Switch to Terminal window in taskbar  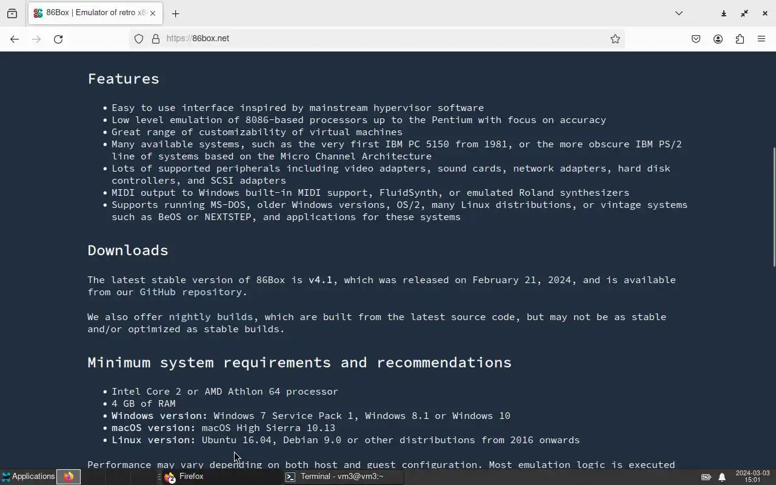point(343,477)
